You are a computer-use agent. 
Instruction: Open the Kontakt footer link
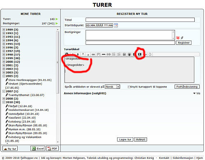[x=164, y=158]
